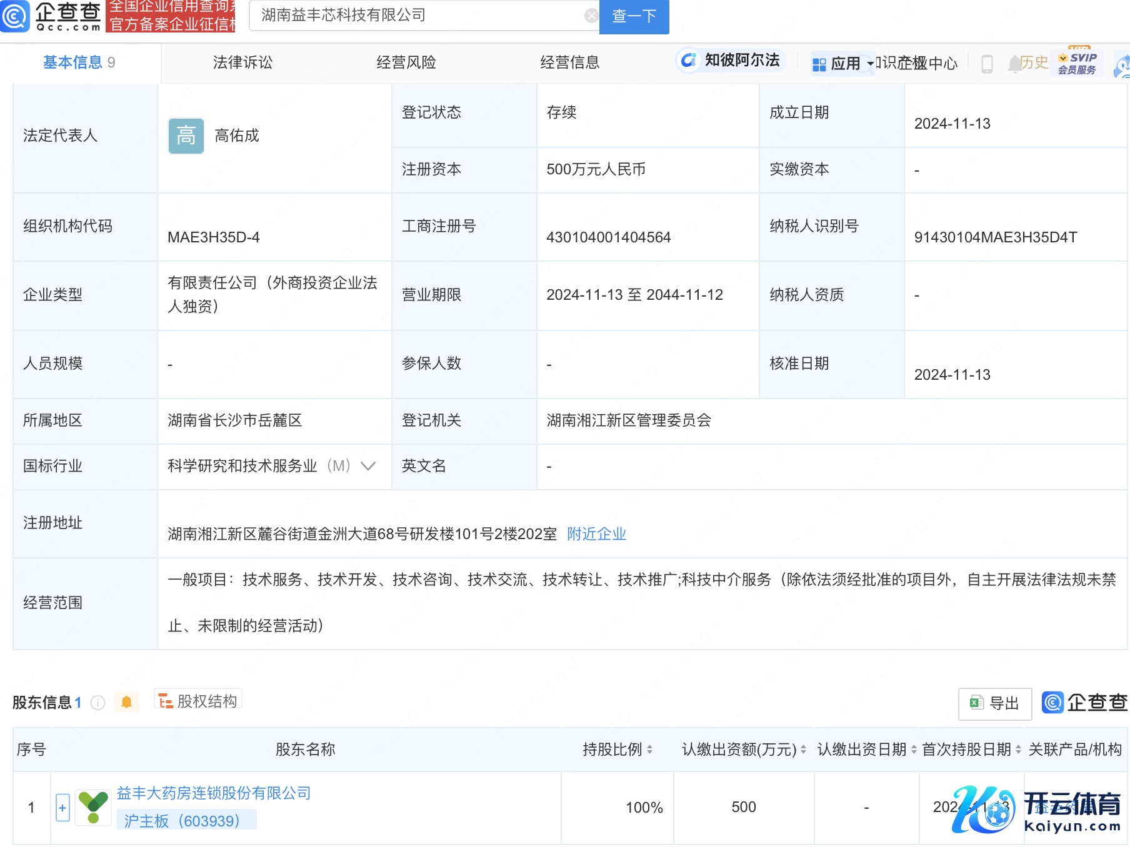Expand the 国标行业 industry chevron
1130x847 pixels.
tap(368, 466)
